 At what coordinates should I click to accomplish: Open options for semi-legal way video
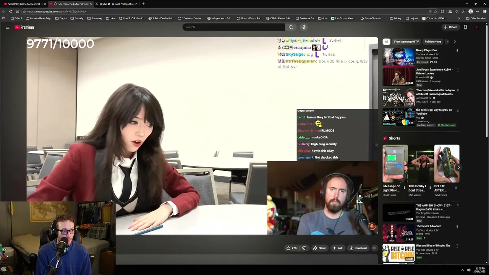point(458,110)
